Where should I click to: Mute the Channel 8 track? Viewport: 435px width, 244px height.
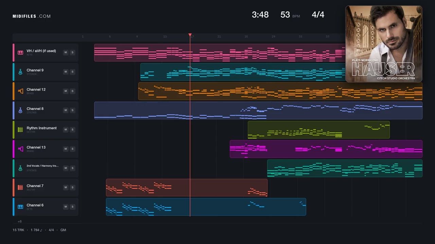[66, 110]
